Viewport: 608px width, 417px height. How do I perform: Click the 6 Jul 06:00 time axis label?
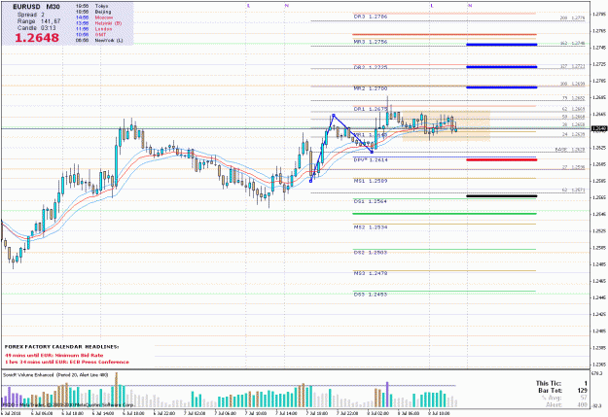point(42,413)
